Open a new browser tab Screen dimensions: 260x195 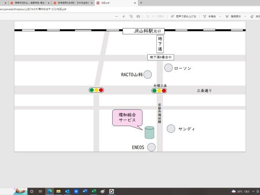(141, 3)
